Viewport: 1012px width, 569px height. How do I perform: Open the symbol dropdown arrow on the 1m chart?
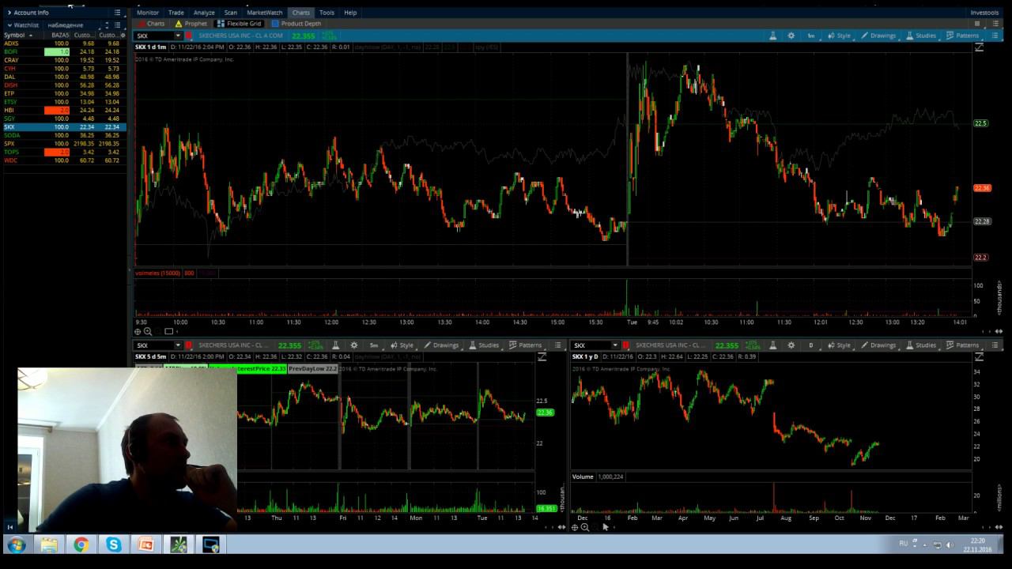pos(178,36)
